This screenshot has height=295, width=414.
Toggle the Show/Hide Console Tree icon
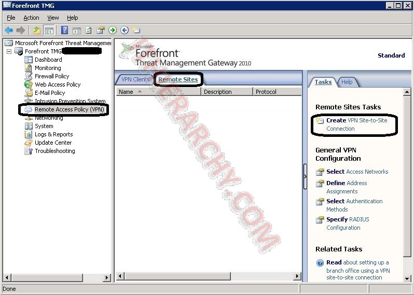pos(49,31)
